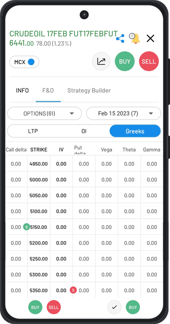
Task: Open the price alert bell icon
Action: coord(135,38)
